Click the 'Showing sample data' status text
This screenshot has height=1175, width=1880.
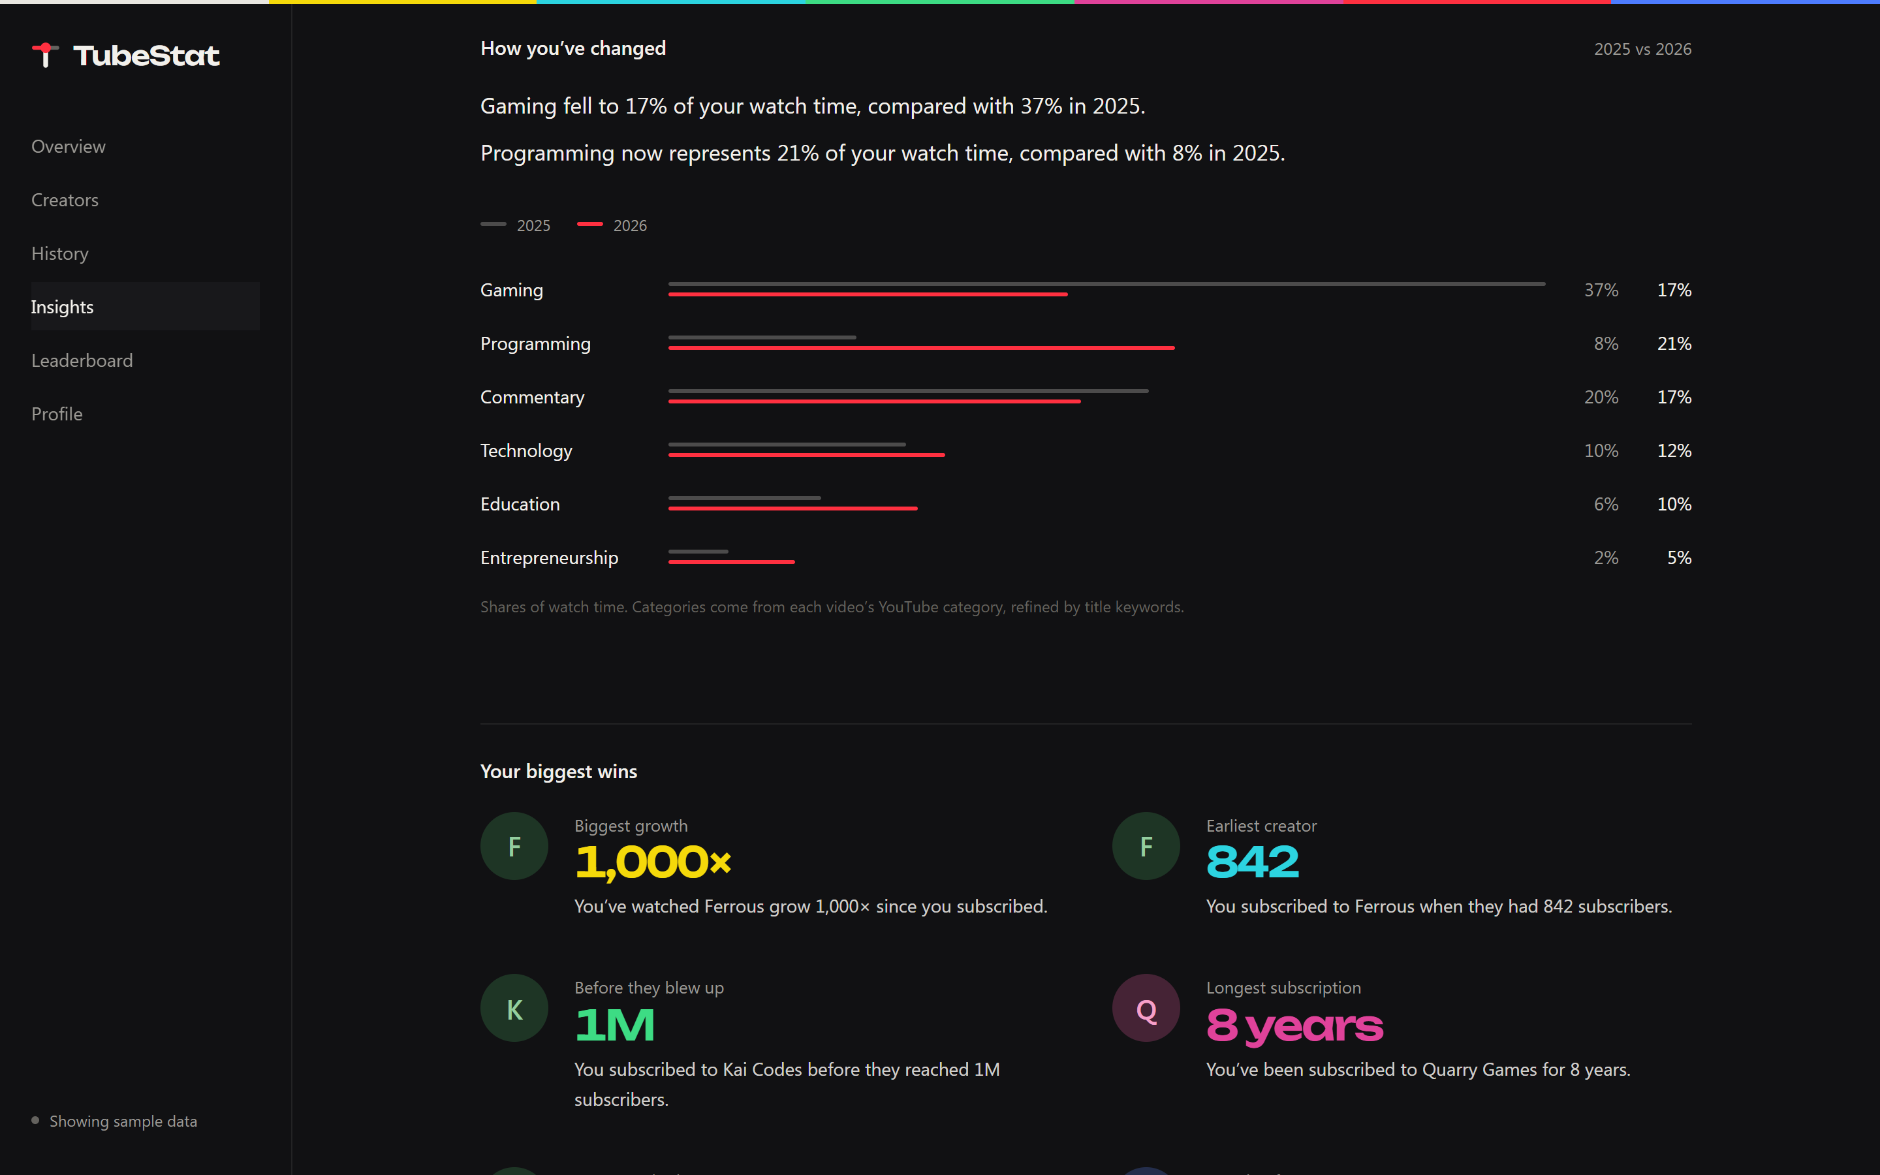pyautogui.click(x=123, y=1121)
